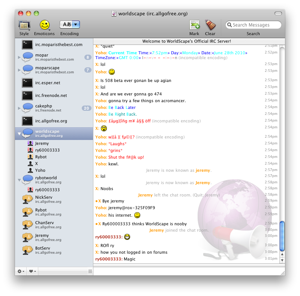Click the scroll down arrow
This screenshot has height=296, width=300.
(x=282, y=260)
